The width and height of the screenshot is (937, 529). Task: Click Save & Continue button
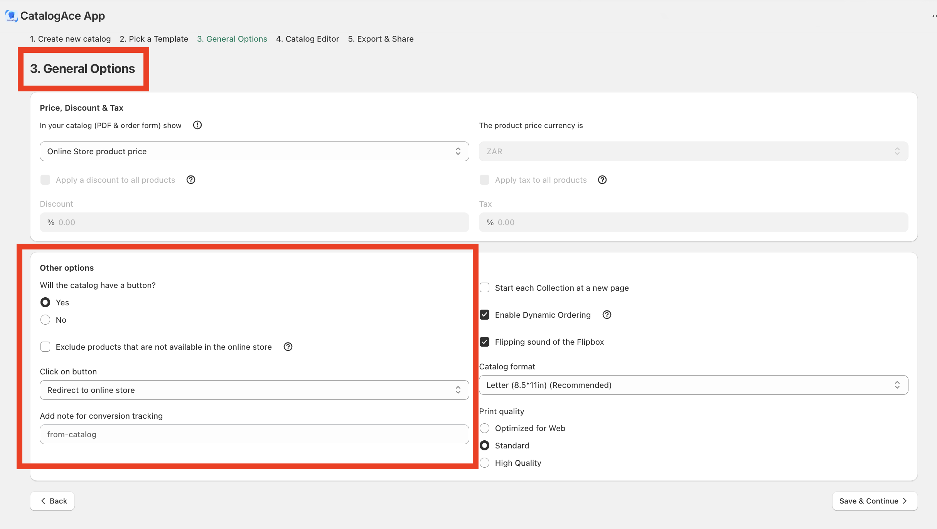pyautogui.click(x=874, y=501)
